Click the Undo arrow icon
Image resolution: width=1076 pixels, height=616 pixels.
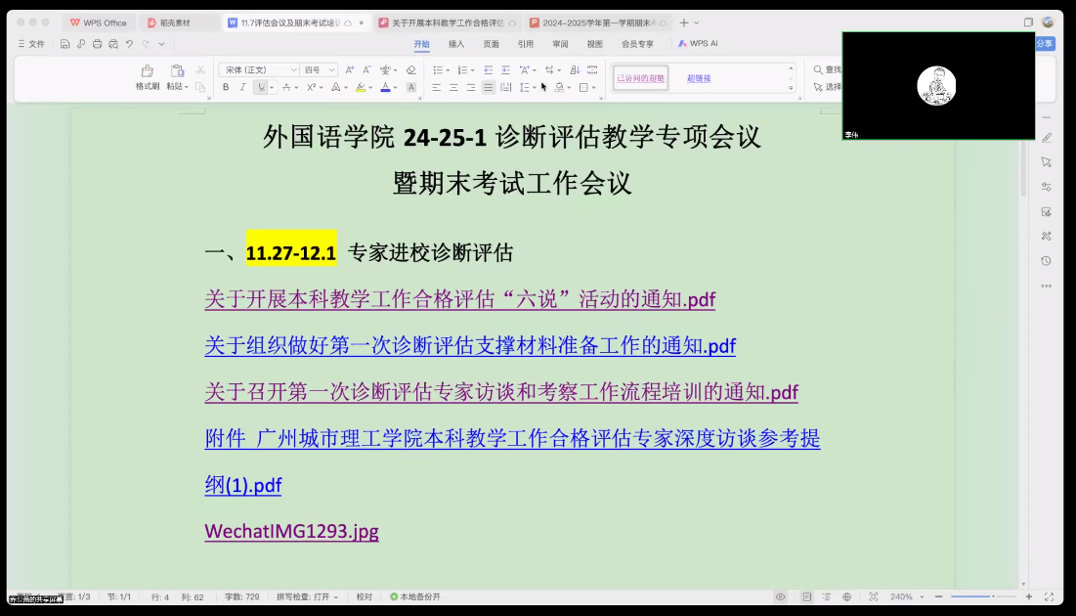click(x=129, y=44)
